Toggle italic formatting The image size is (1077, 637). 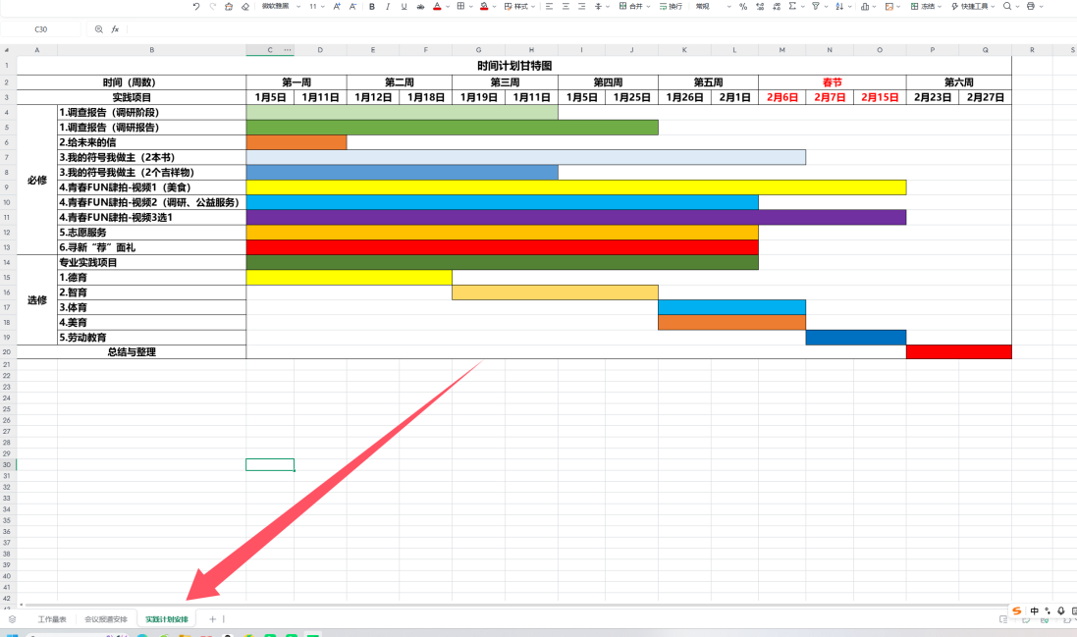389,7
